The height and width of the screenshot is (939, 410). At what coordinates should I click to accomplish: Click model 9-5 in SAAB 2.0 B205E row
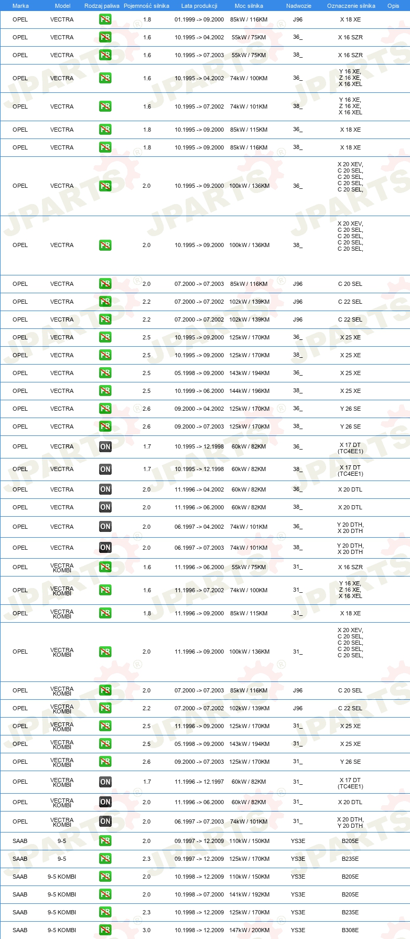[x=62, y=841]
